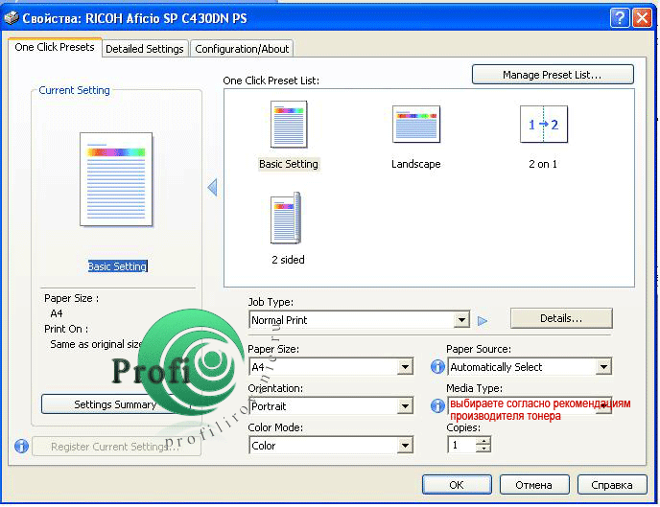Image resolution: width=660 pixels, height=507 pixels.
Task: Open the Orientation dropdown
Action: tap(405, 406)
